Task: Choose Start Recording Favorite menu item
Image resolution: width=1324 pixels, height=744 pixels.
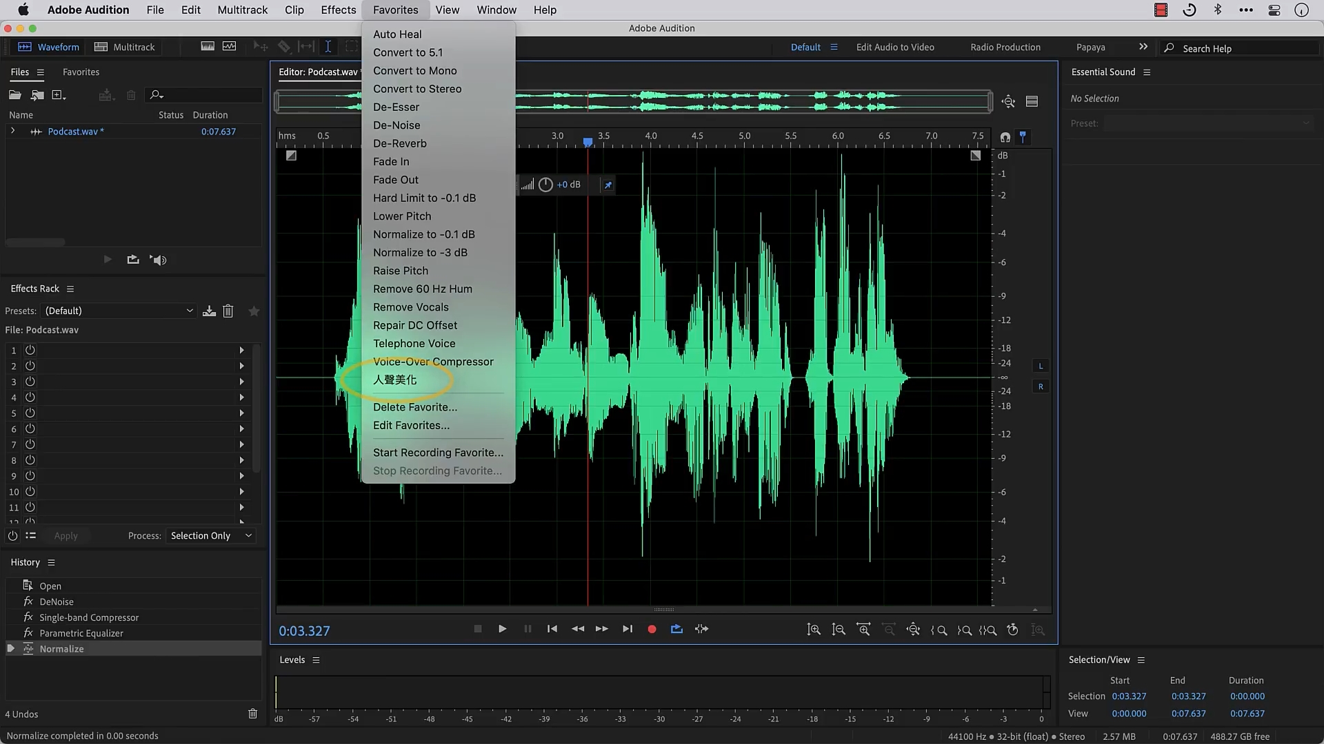Action: [x=438, y=453]
